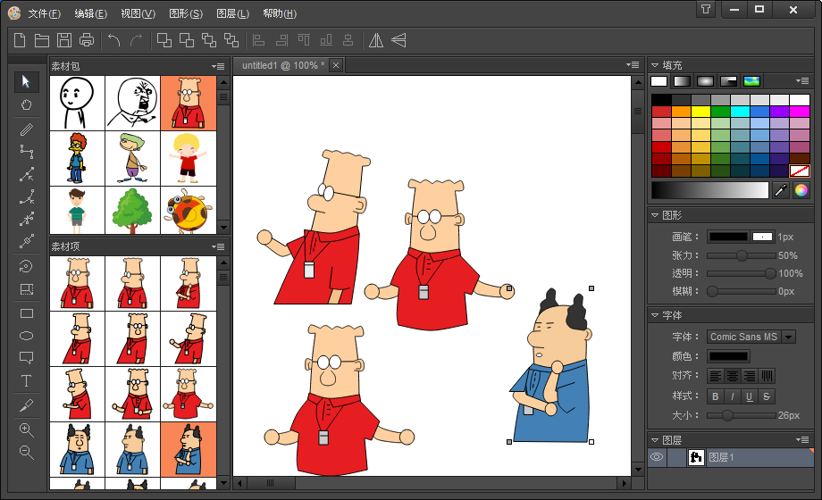
Task: Click the New document icon
Action: [20, 40]
